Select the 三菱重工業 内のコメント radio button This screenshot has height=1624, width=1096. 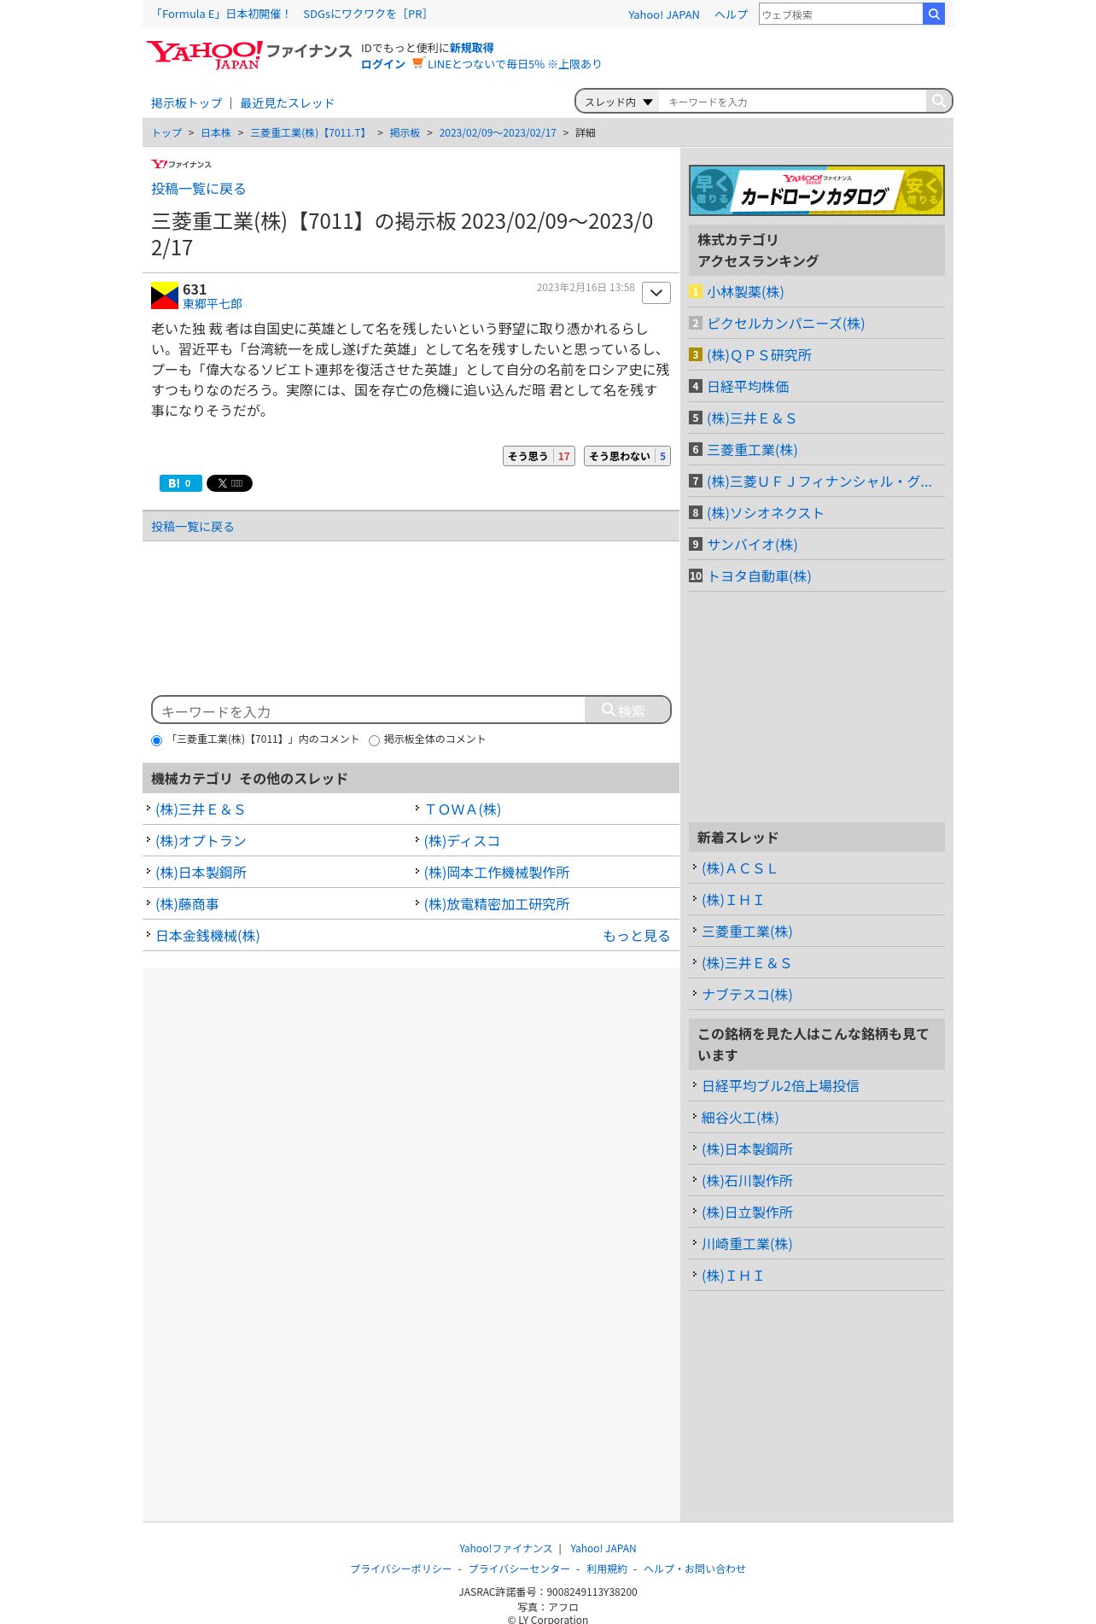pyautogui.click(x=156, y=740)
